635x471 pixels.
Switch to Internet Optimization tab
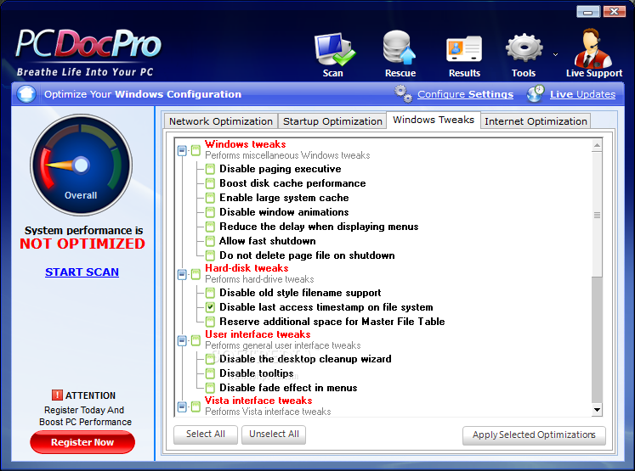click(x=536, y=121)
